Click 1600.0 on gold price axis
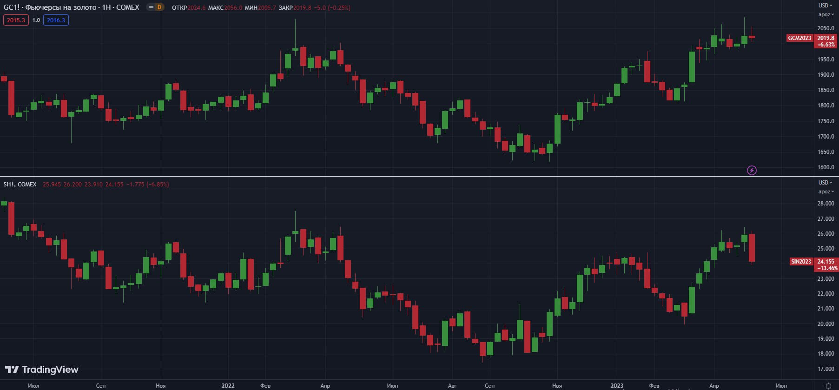The image size is (839, 390). pos(826,167)
